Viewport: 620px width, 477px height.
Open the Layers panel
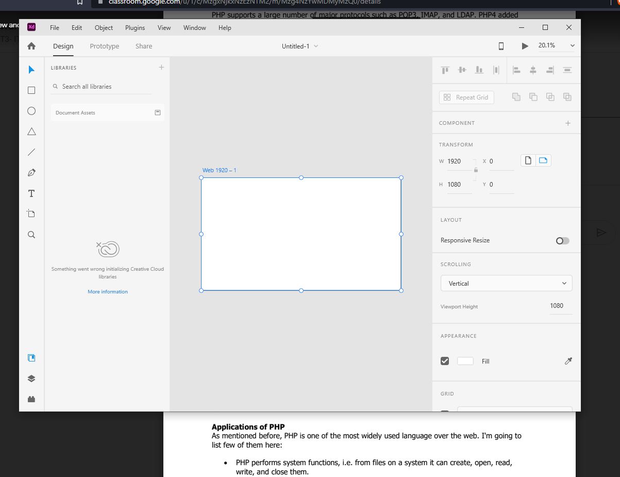[x=31, y=379]
